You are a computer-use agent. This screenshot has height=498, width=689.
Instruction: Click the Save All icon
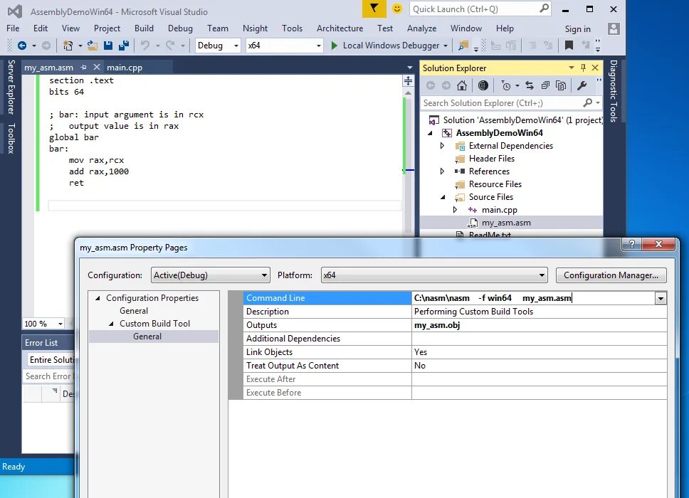point(124,46)
